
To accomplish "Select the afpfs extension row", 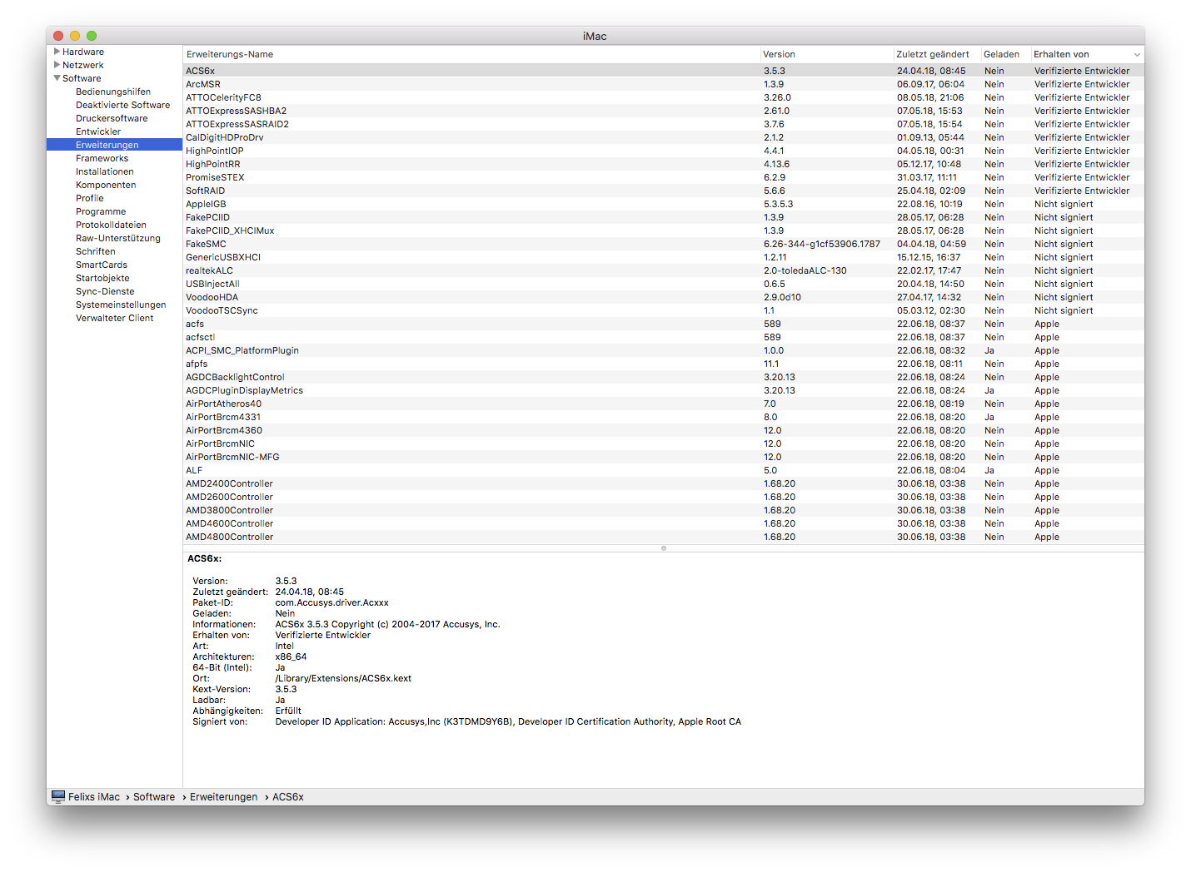I will [664, 364].
